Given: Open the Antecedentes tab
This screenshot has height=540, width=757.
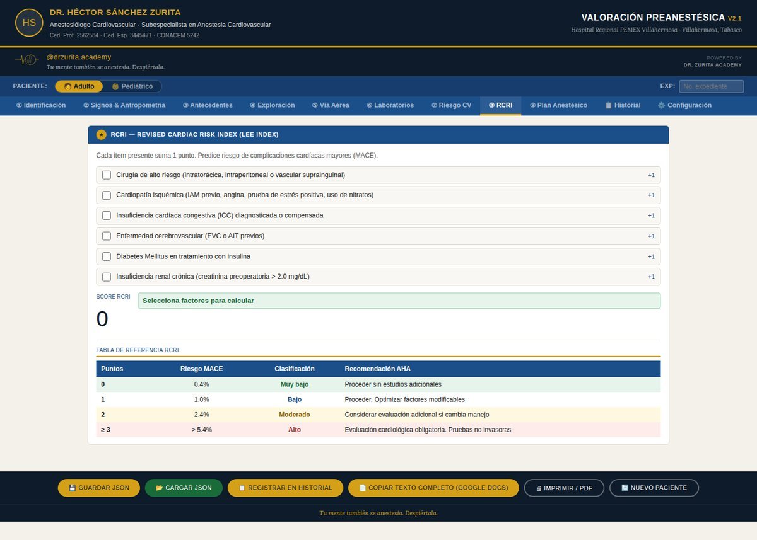Looking at the screenshot, I should [x=208, y=105].
